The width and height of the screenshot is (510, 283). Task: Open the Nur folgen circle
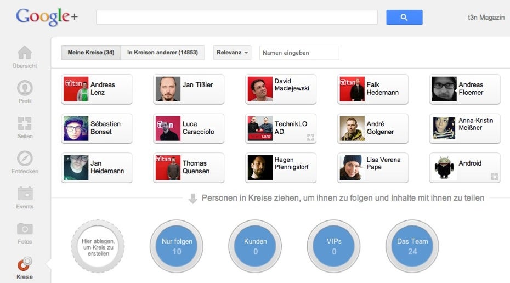pos(177,246)
